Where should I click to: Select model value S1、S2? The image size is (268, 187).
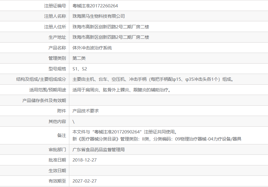click(80, 69)
